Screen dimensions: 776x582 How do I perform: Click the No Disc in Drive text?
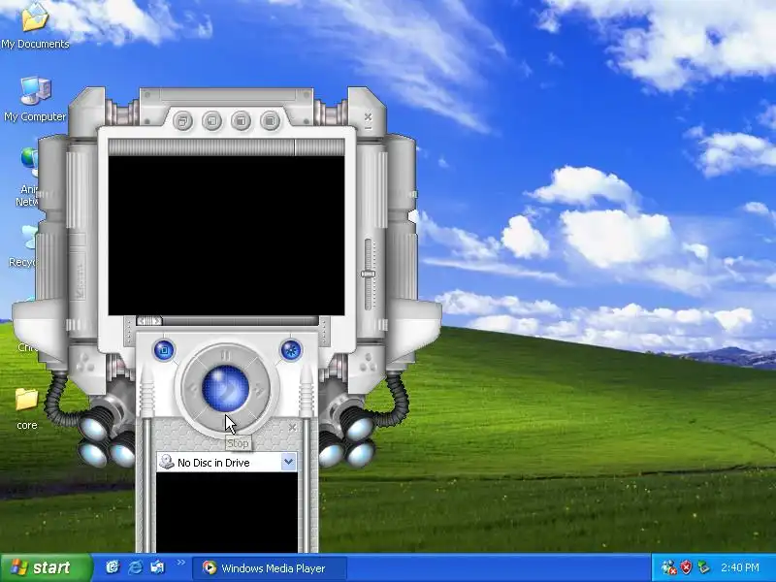[x=213, y=463]
